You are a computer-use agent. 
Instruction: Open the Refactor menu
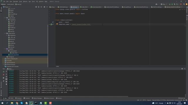[x=25, y=1]
